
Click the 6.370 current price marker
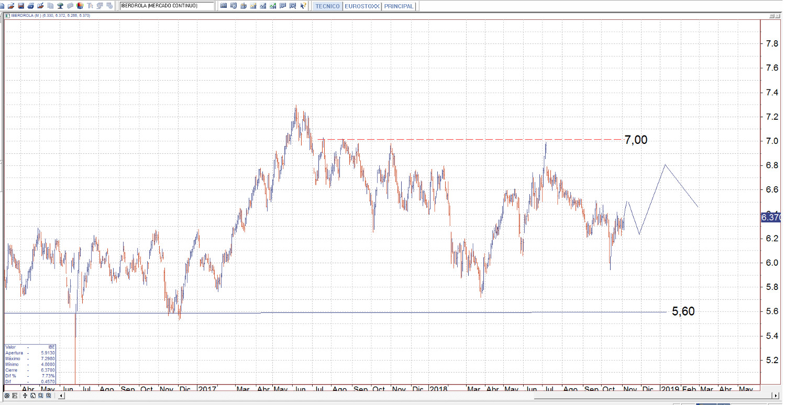click(771, 217)
